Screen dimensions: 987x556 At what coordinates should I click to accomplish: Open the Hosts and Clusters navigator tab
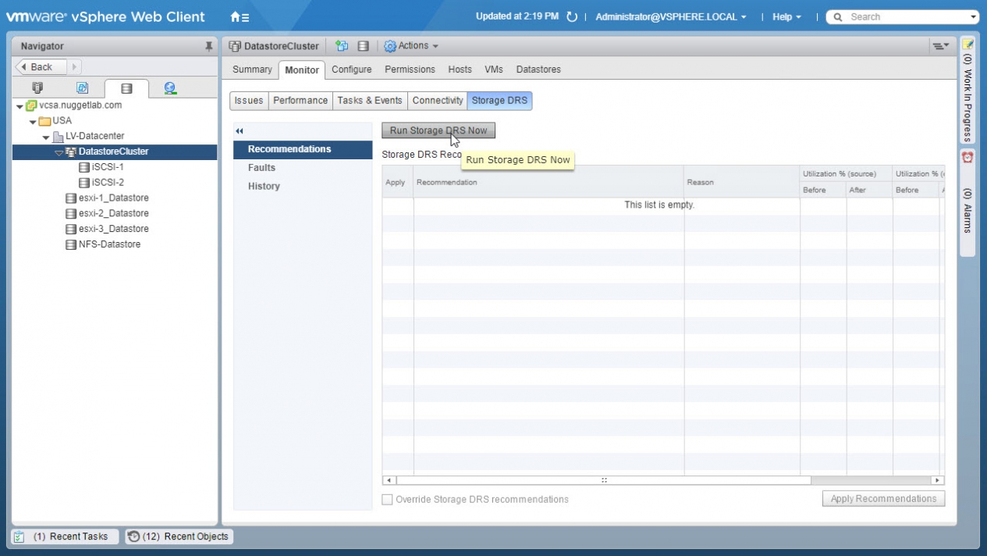[37, 88]
